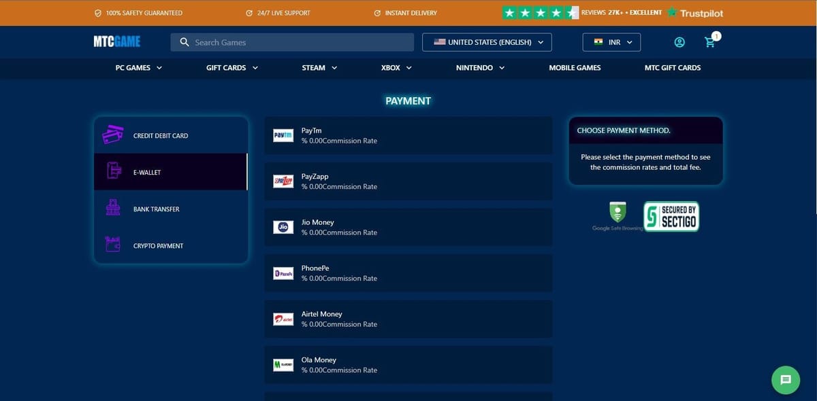This screenshot has width=817, height=401.
Task: Select the PayTm wallet logo
Action: point(283,135)
